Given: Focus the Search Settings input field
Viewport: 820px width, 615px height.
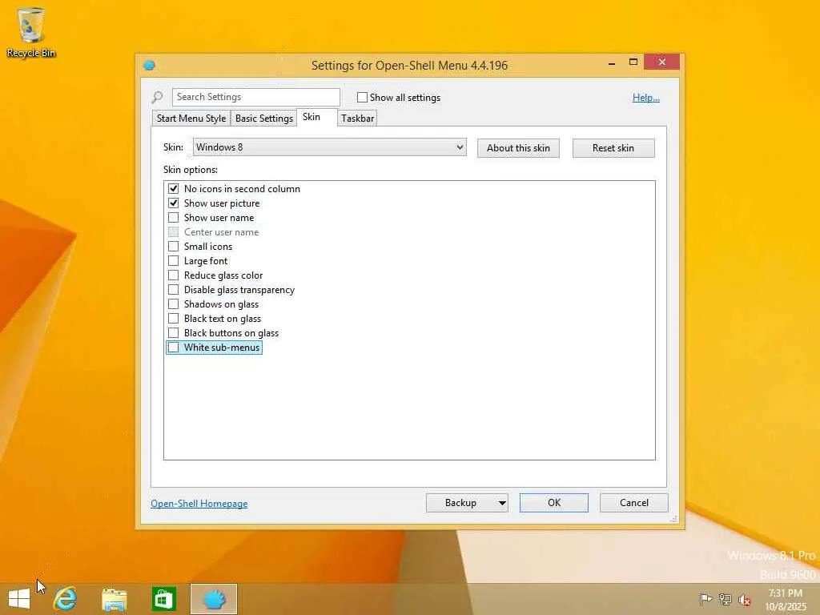Looking at the screenshot, I should [x=255, y=97].
